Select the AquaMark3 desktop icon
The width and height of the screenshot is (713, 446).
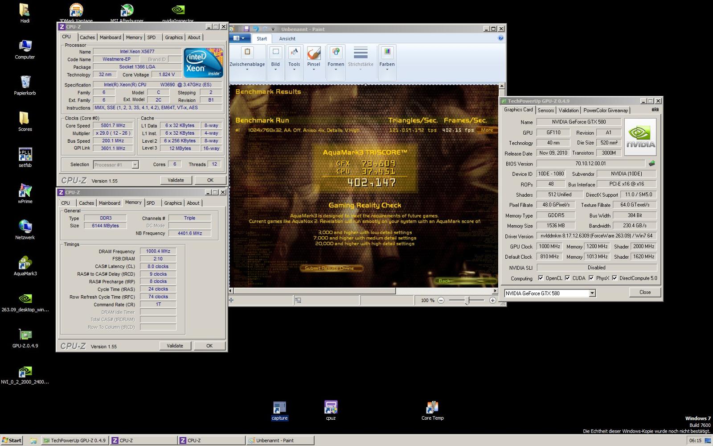[x=25, y=266]
